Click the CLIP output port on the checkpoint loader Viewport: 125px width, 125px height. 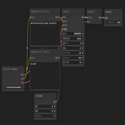[x=24, y=79]
